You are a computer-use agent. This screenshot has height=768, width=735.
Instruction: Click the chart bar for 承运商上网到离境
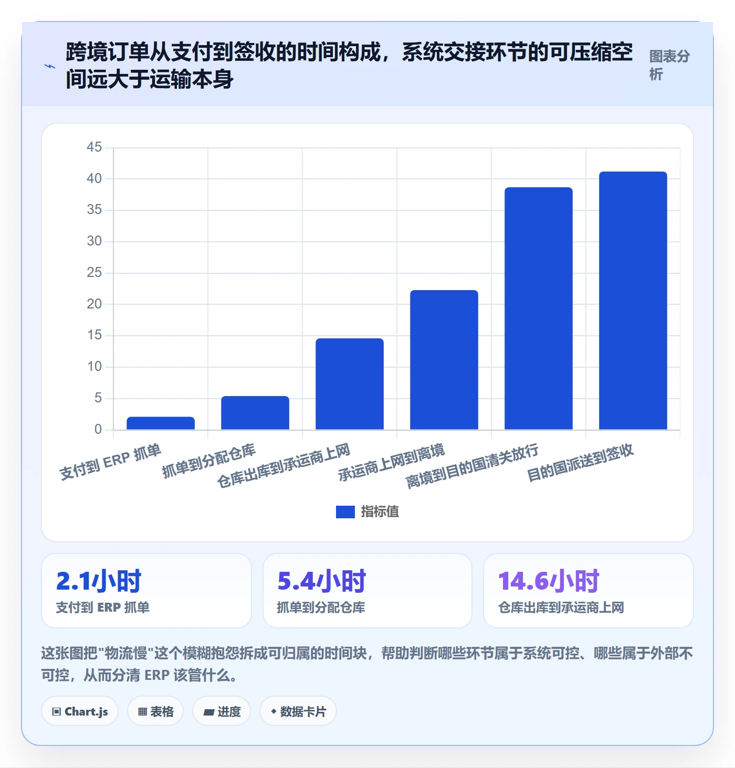point(444,360)
